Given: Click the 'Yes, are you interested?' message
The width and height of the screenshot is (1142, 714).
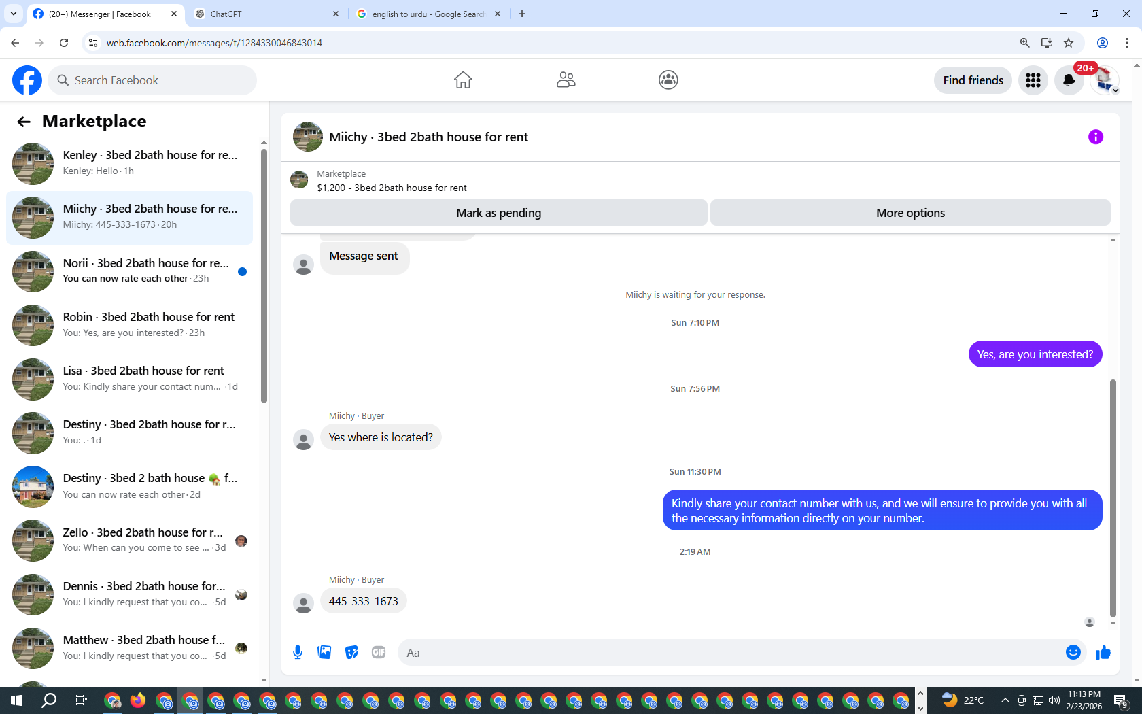Looking at the screenshot, I should (1035, 354).
